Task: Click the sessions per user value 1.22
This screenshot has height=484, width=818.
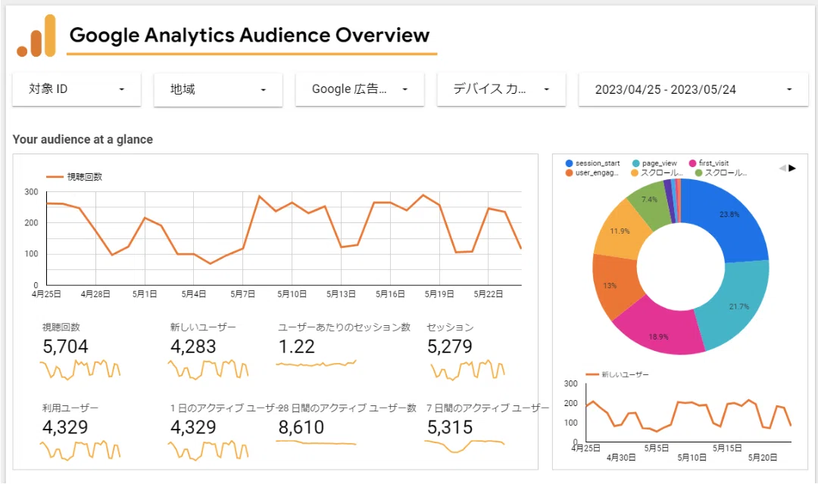Action: 296,346
